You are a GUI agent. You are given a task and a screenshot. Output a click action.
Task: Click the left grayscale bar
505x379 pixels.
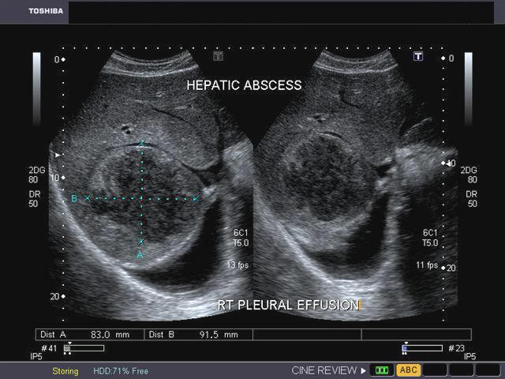pyautogui.click(x=36, y=77)
